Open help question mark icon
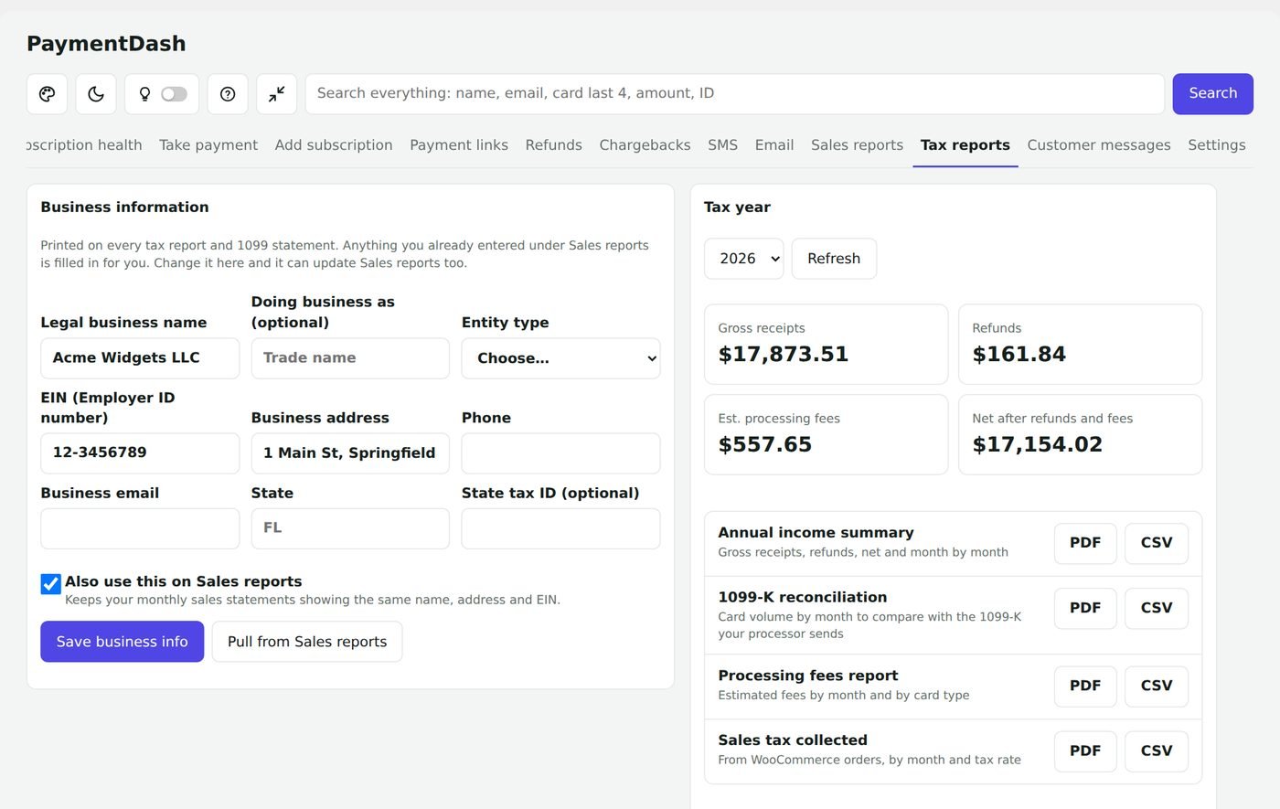 (228, 94)
